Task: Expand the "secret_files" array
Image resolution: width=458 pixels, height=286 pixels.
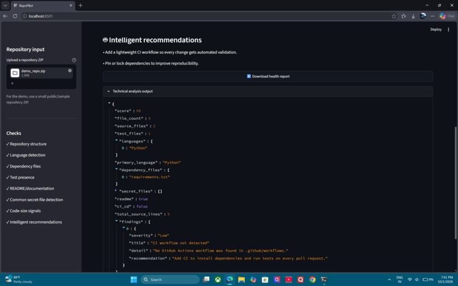Action: coord(116,191)
